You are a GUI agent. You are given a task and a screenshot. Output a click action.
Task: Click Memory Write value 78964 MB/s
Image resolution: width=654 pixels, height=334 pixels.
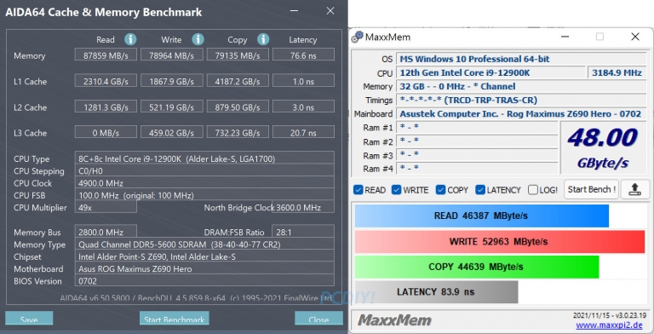point(172,55)
